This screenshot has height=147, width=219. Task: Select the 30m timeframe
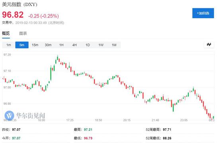point(48,45)
